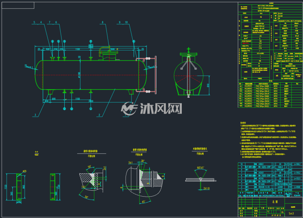The height and width of the screenshot is (218, 303).
Task: Click the 4670 overall length dimension
Action: [x=91, y=45]
